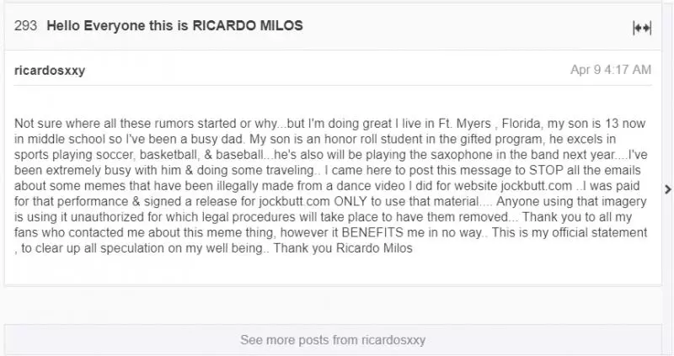
Task: Open the ricardosxxy author name above post
Action: (50, 71)
